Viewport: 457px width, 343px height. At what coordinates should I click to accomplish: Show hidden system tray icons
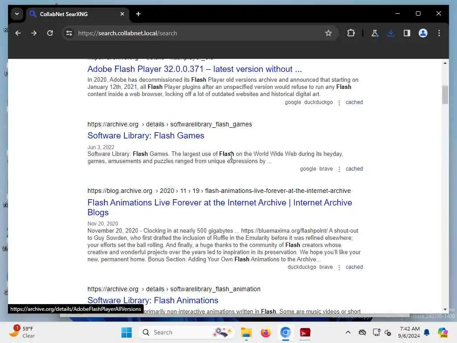[x=348, y=332]
